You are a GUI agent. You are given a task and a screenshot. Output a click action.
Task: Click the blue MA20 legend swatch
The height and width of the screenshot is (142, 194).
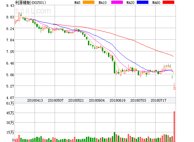point(143,2)
